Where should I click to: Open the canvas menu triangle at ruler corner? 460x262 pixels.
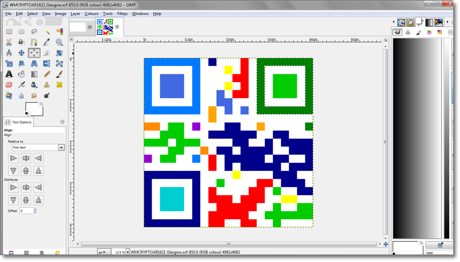click(x=71, y=39)
